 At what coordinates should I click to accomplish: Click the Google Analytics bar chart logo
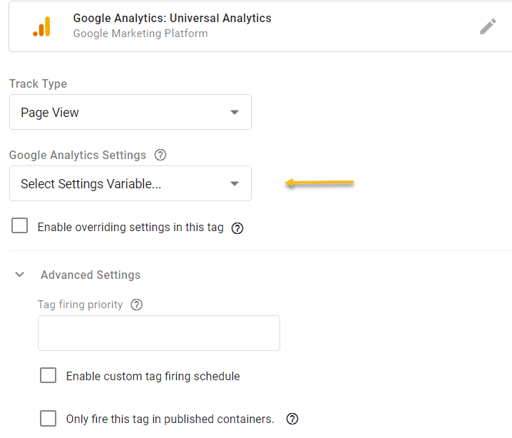[x=42, y=26]
